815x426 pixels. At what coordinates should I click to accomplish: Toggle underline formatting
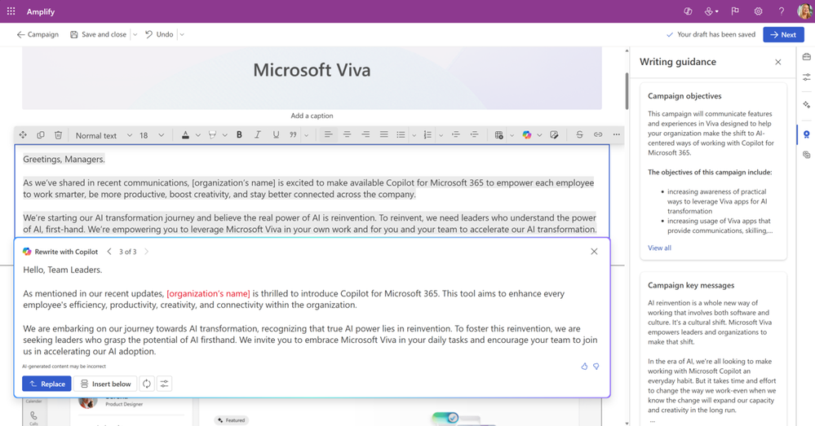(x=276, y=135)
